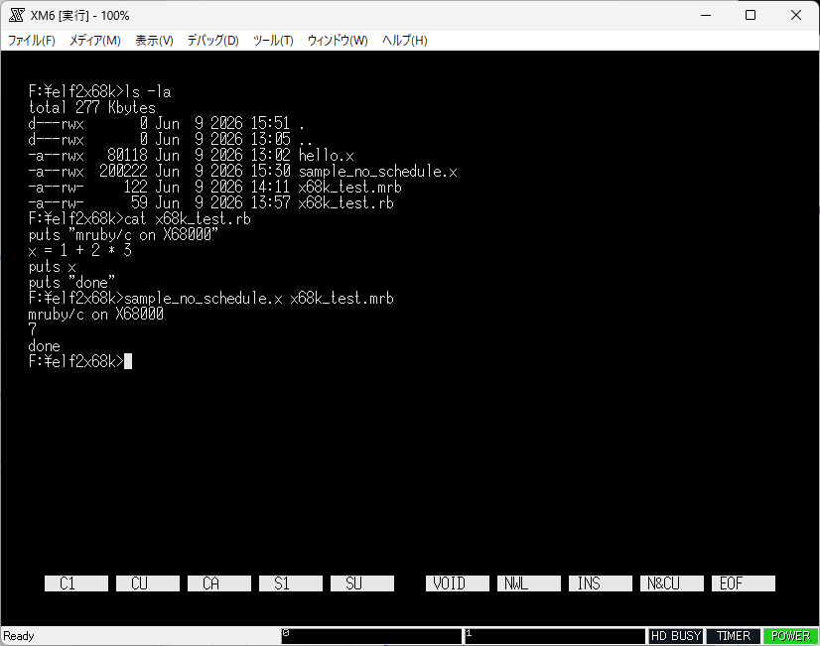Image resolution: width=820 pixels, height=646 pixels.
Task: Close the XM6 window
Action: coord(796,15)
